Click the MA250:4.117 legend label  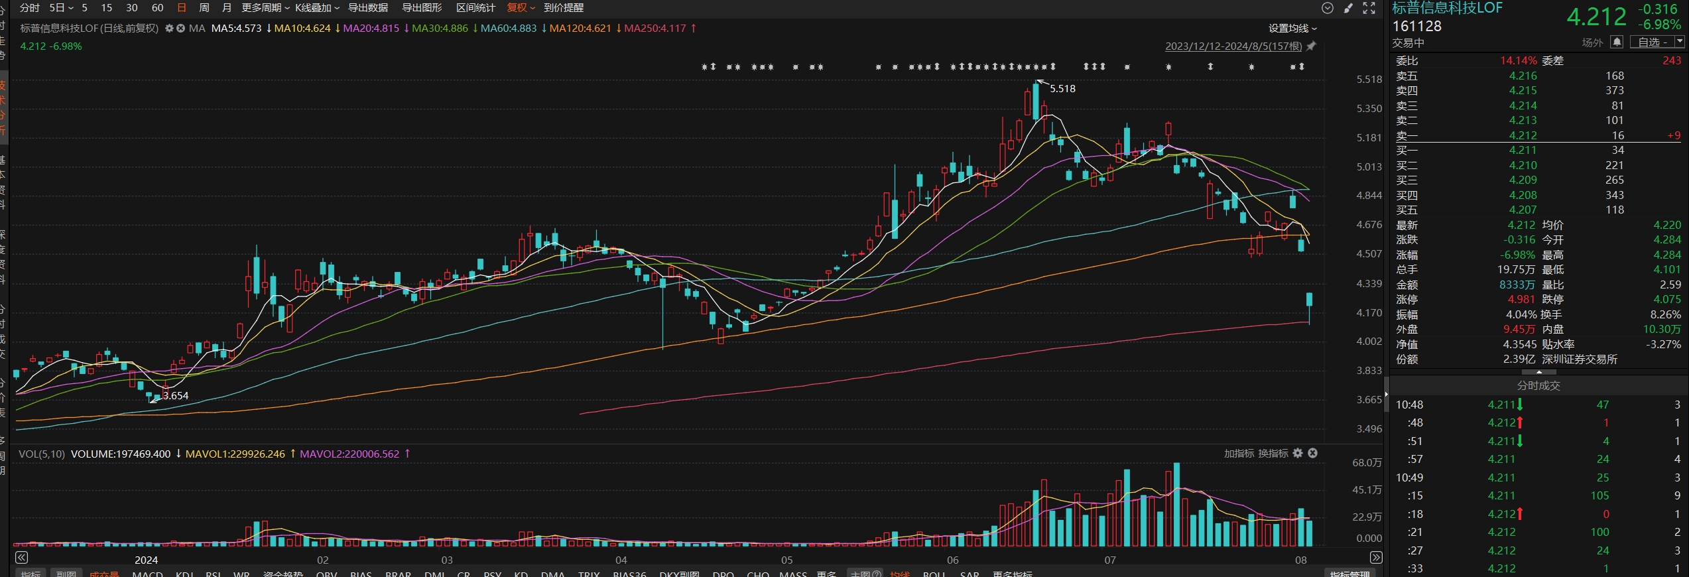655,28
